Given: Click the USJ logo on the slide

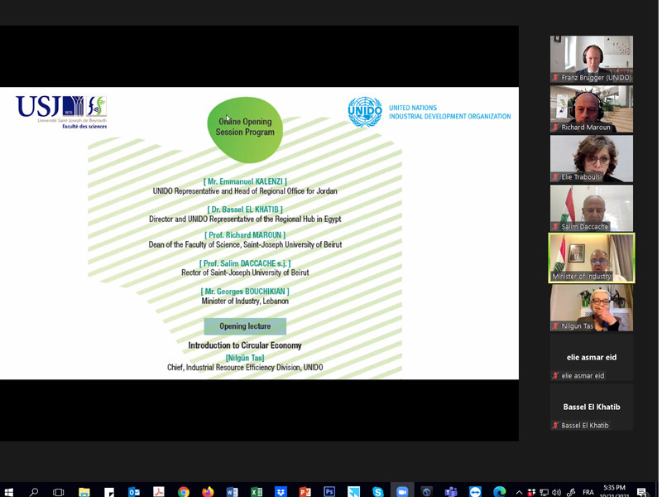Looking at the screenshot, I should [61, 112].
